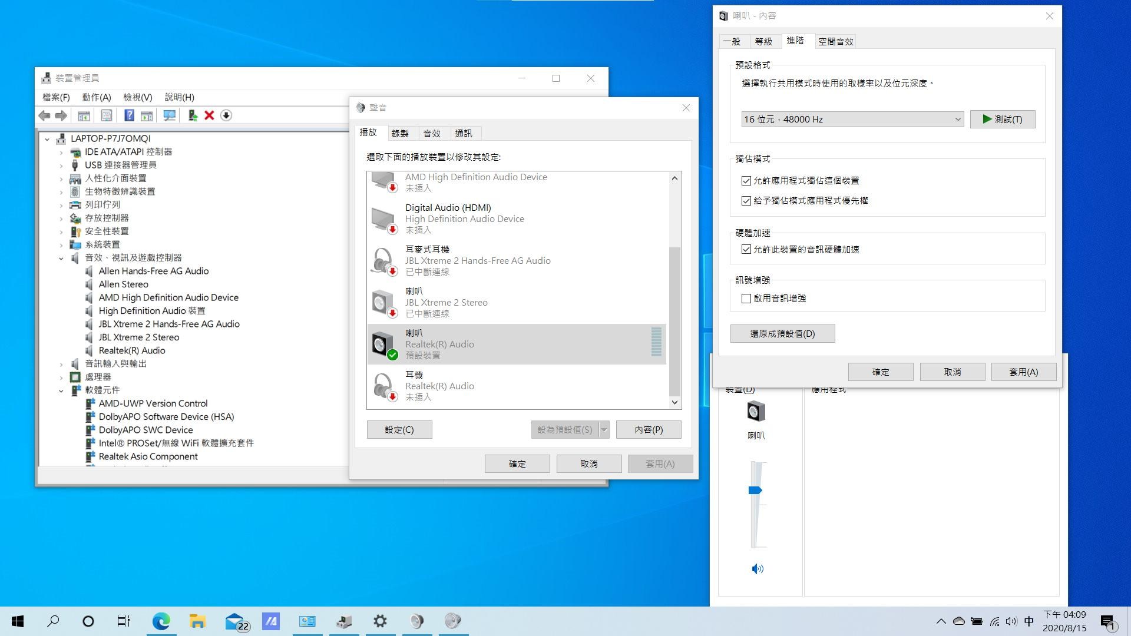The image size is (1131, 636).
Task: Click speaker volume slider thumb in mixer
Action: [x=755, y=491]
